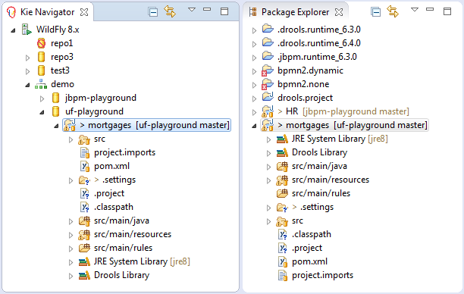Click Collapse All icon in Package Explorer
464x294 pixels.
click(x=375, y=12)
